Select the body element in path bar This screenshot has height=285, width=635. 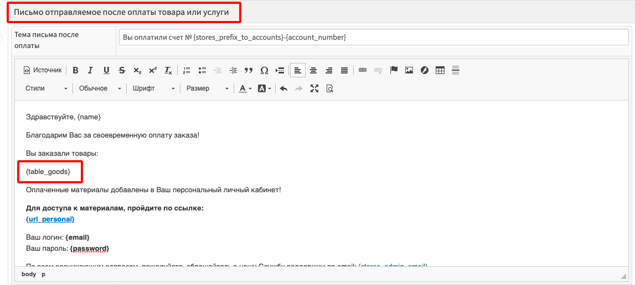point(29,274)
